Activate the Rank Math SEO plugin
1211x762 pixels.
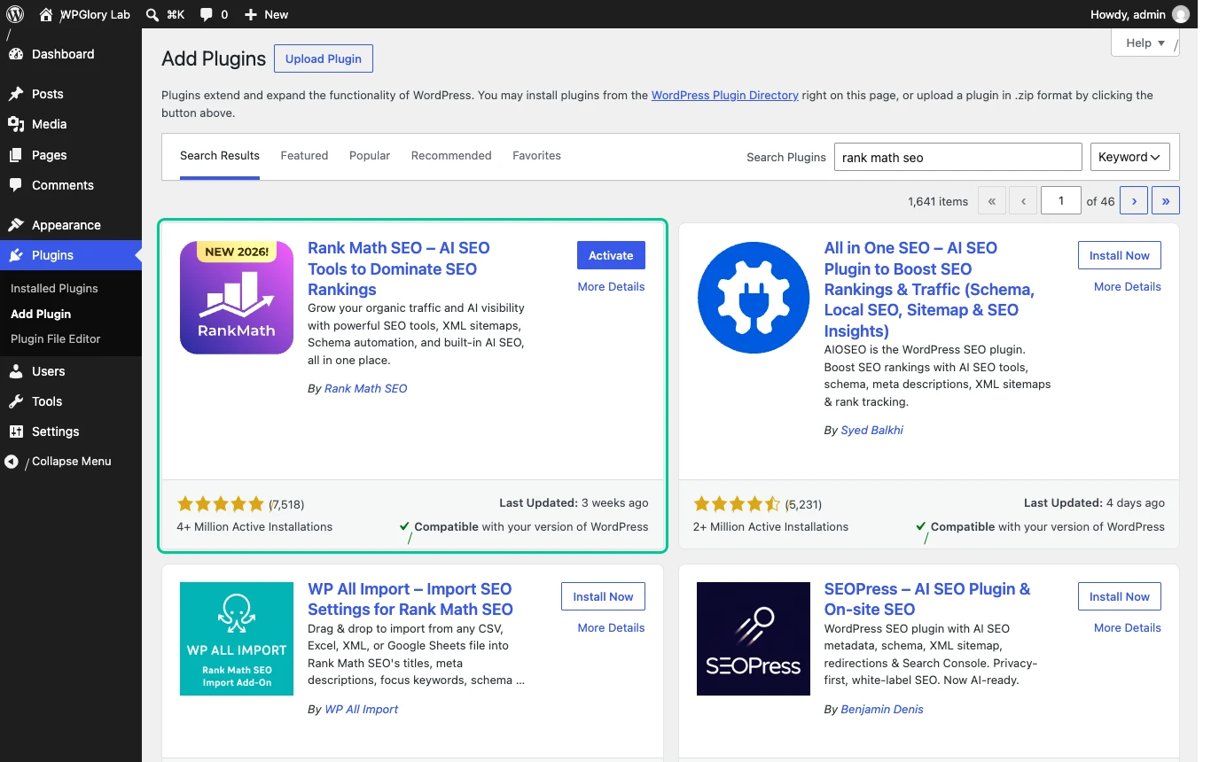[611, 255]
